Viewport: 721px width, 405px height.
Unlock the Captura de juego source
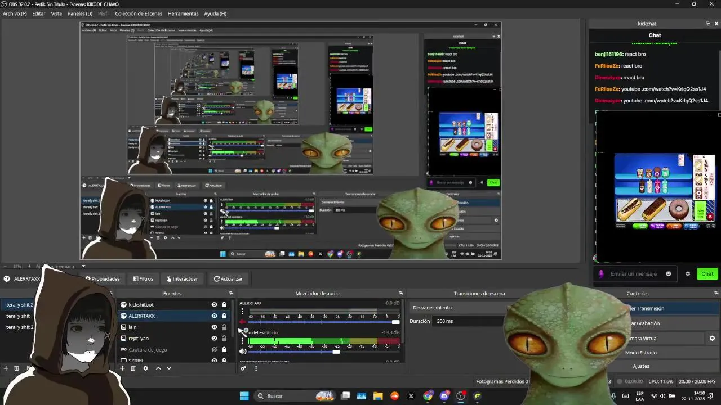coord(224,350)
